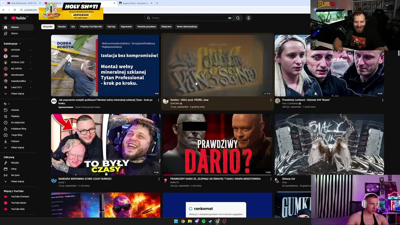This screenshot has width=400, height=225.
Task: Click the search magnifier button
Action: (x=238, y=18)
